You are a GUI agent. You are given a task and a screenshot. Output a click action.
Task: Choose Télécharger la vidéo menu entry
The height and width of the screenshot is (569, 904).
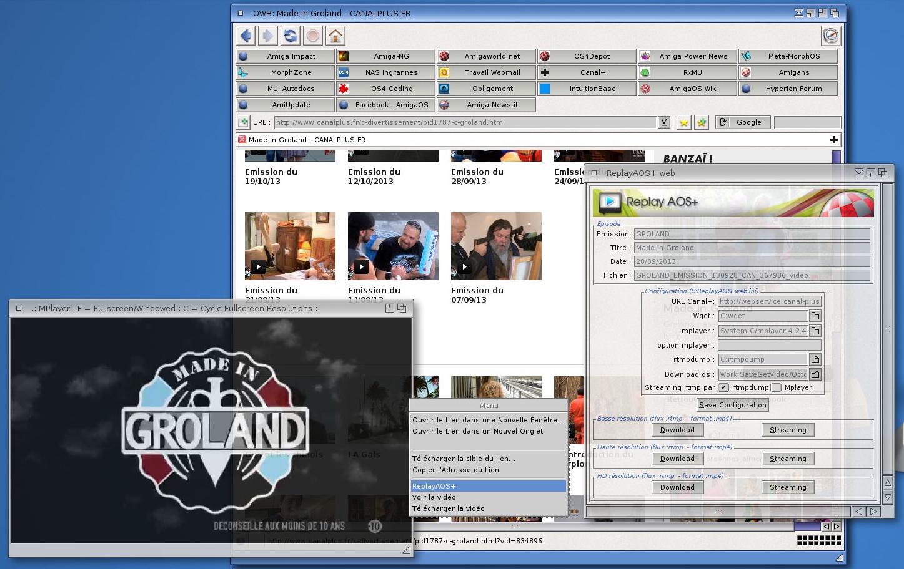pos(488,508)
